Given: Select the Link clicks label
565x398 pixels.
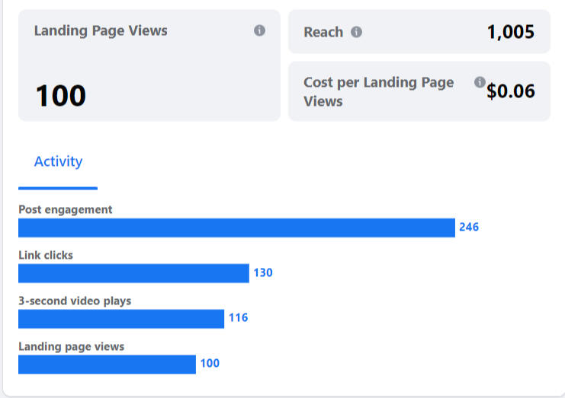Looking at the screenshot, I should pyautogui.click(x=46, y=255).
